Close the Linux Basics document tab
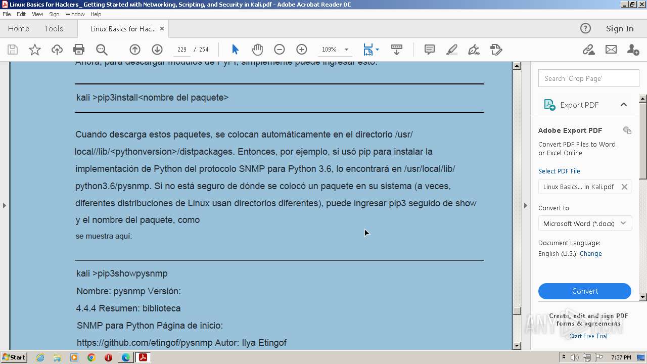The height and width of the screenshot is (364, 647). 162,29
